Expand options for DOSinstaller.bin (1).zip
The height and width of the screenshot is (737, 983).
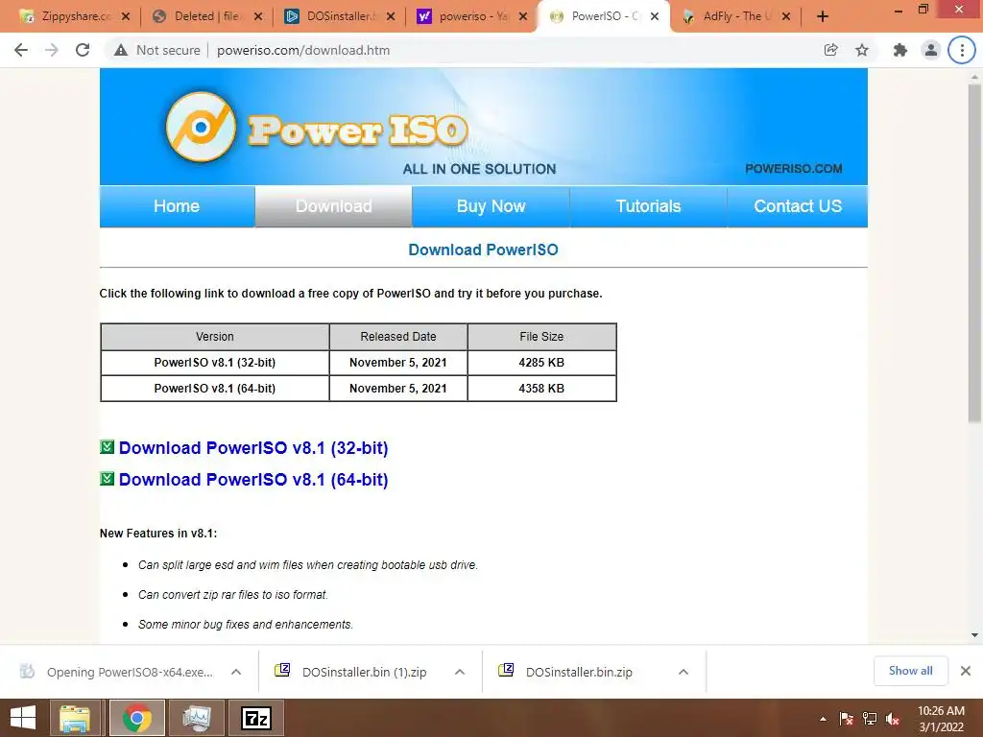click(460, 672)
